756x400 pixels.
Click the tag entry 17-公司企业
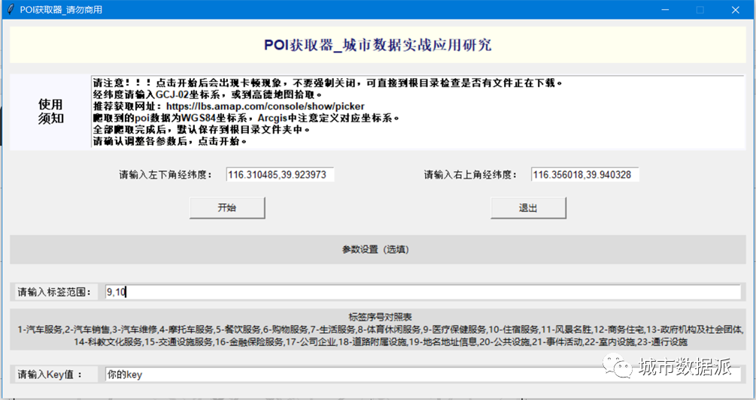pos(311,342)
